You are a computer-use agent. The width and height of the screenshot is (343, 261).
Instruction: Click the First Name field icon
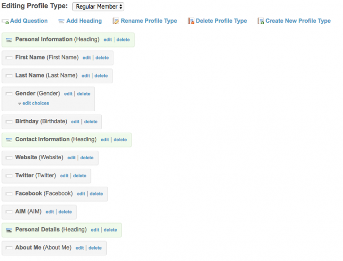coord(9,58)
